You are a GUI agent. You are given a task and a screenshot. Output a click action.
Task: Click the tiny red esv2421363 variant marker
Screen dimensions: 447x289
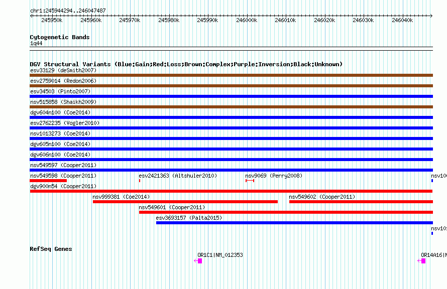click(x=140, y=181)
